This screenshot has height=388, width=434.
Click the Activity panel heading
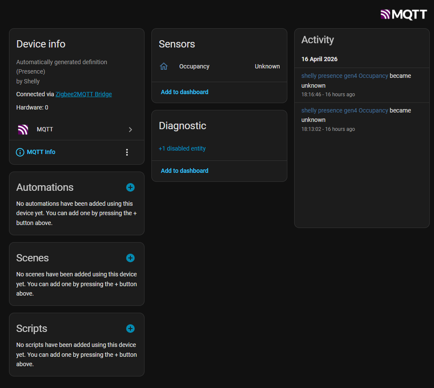click(318, 40)
